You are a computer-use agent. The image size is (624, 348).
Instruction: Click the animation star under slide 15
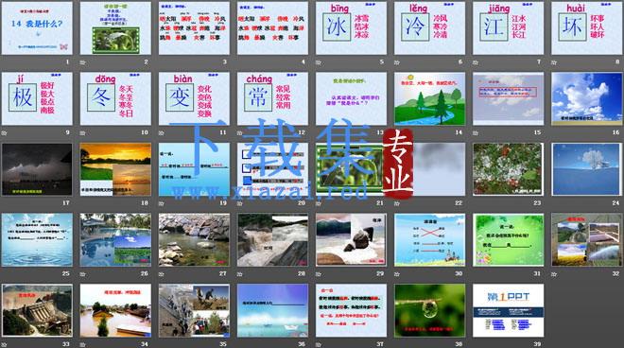click(x=476, y=133)
